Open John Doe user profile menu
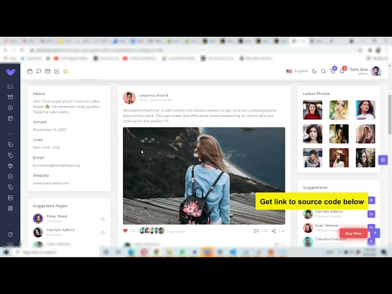This screenshot has width=392, height=294. tap(365, 71)
